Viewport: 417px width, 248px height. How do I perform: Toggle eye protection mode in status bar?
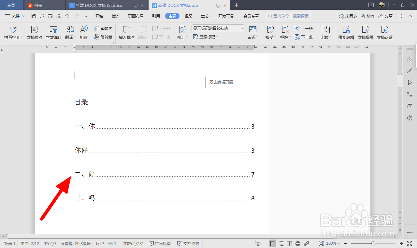(x=258, y=243)
